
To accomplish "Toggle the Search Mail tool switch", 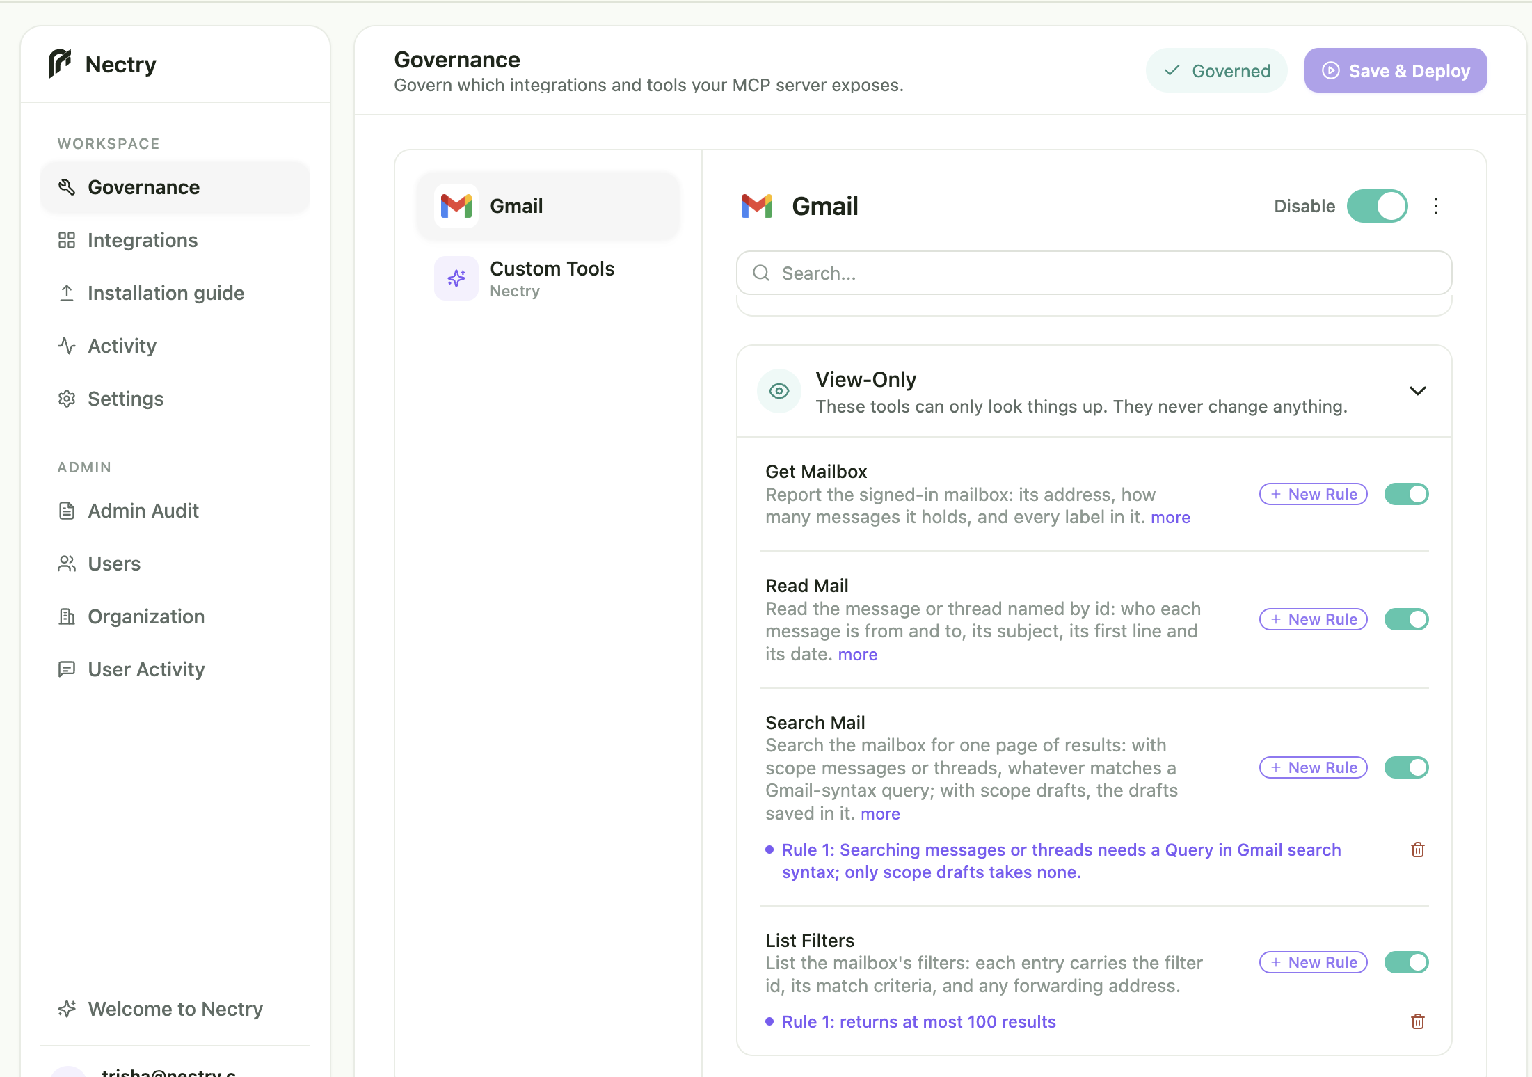I will point(1406,767).
